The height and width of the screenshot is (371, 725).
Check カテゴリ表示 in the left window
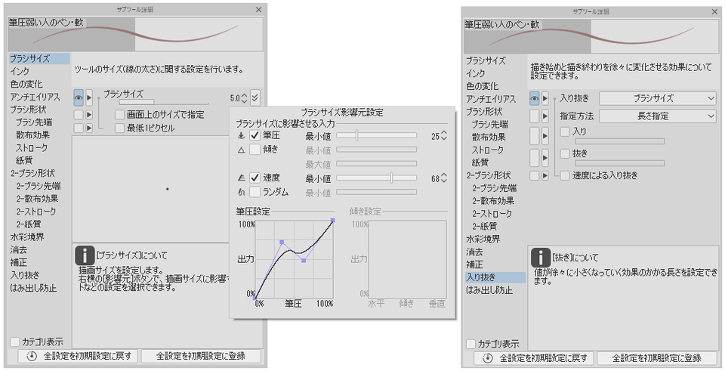pos(15,342)
